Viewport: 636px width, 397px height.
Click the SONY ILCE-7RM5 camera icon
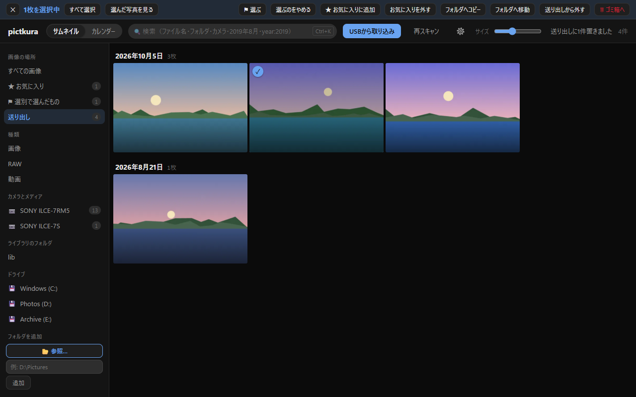coord(12,211)
